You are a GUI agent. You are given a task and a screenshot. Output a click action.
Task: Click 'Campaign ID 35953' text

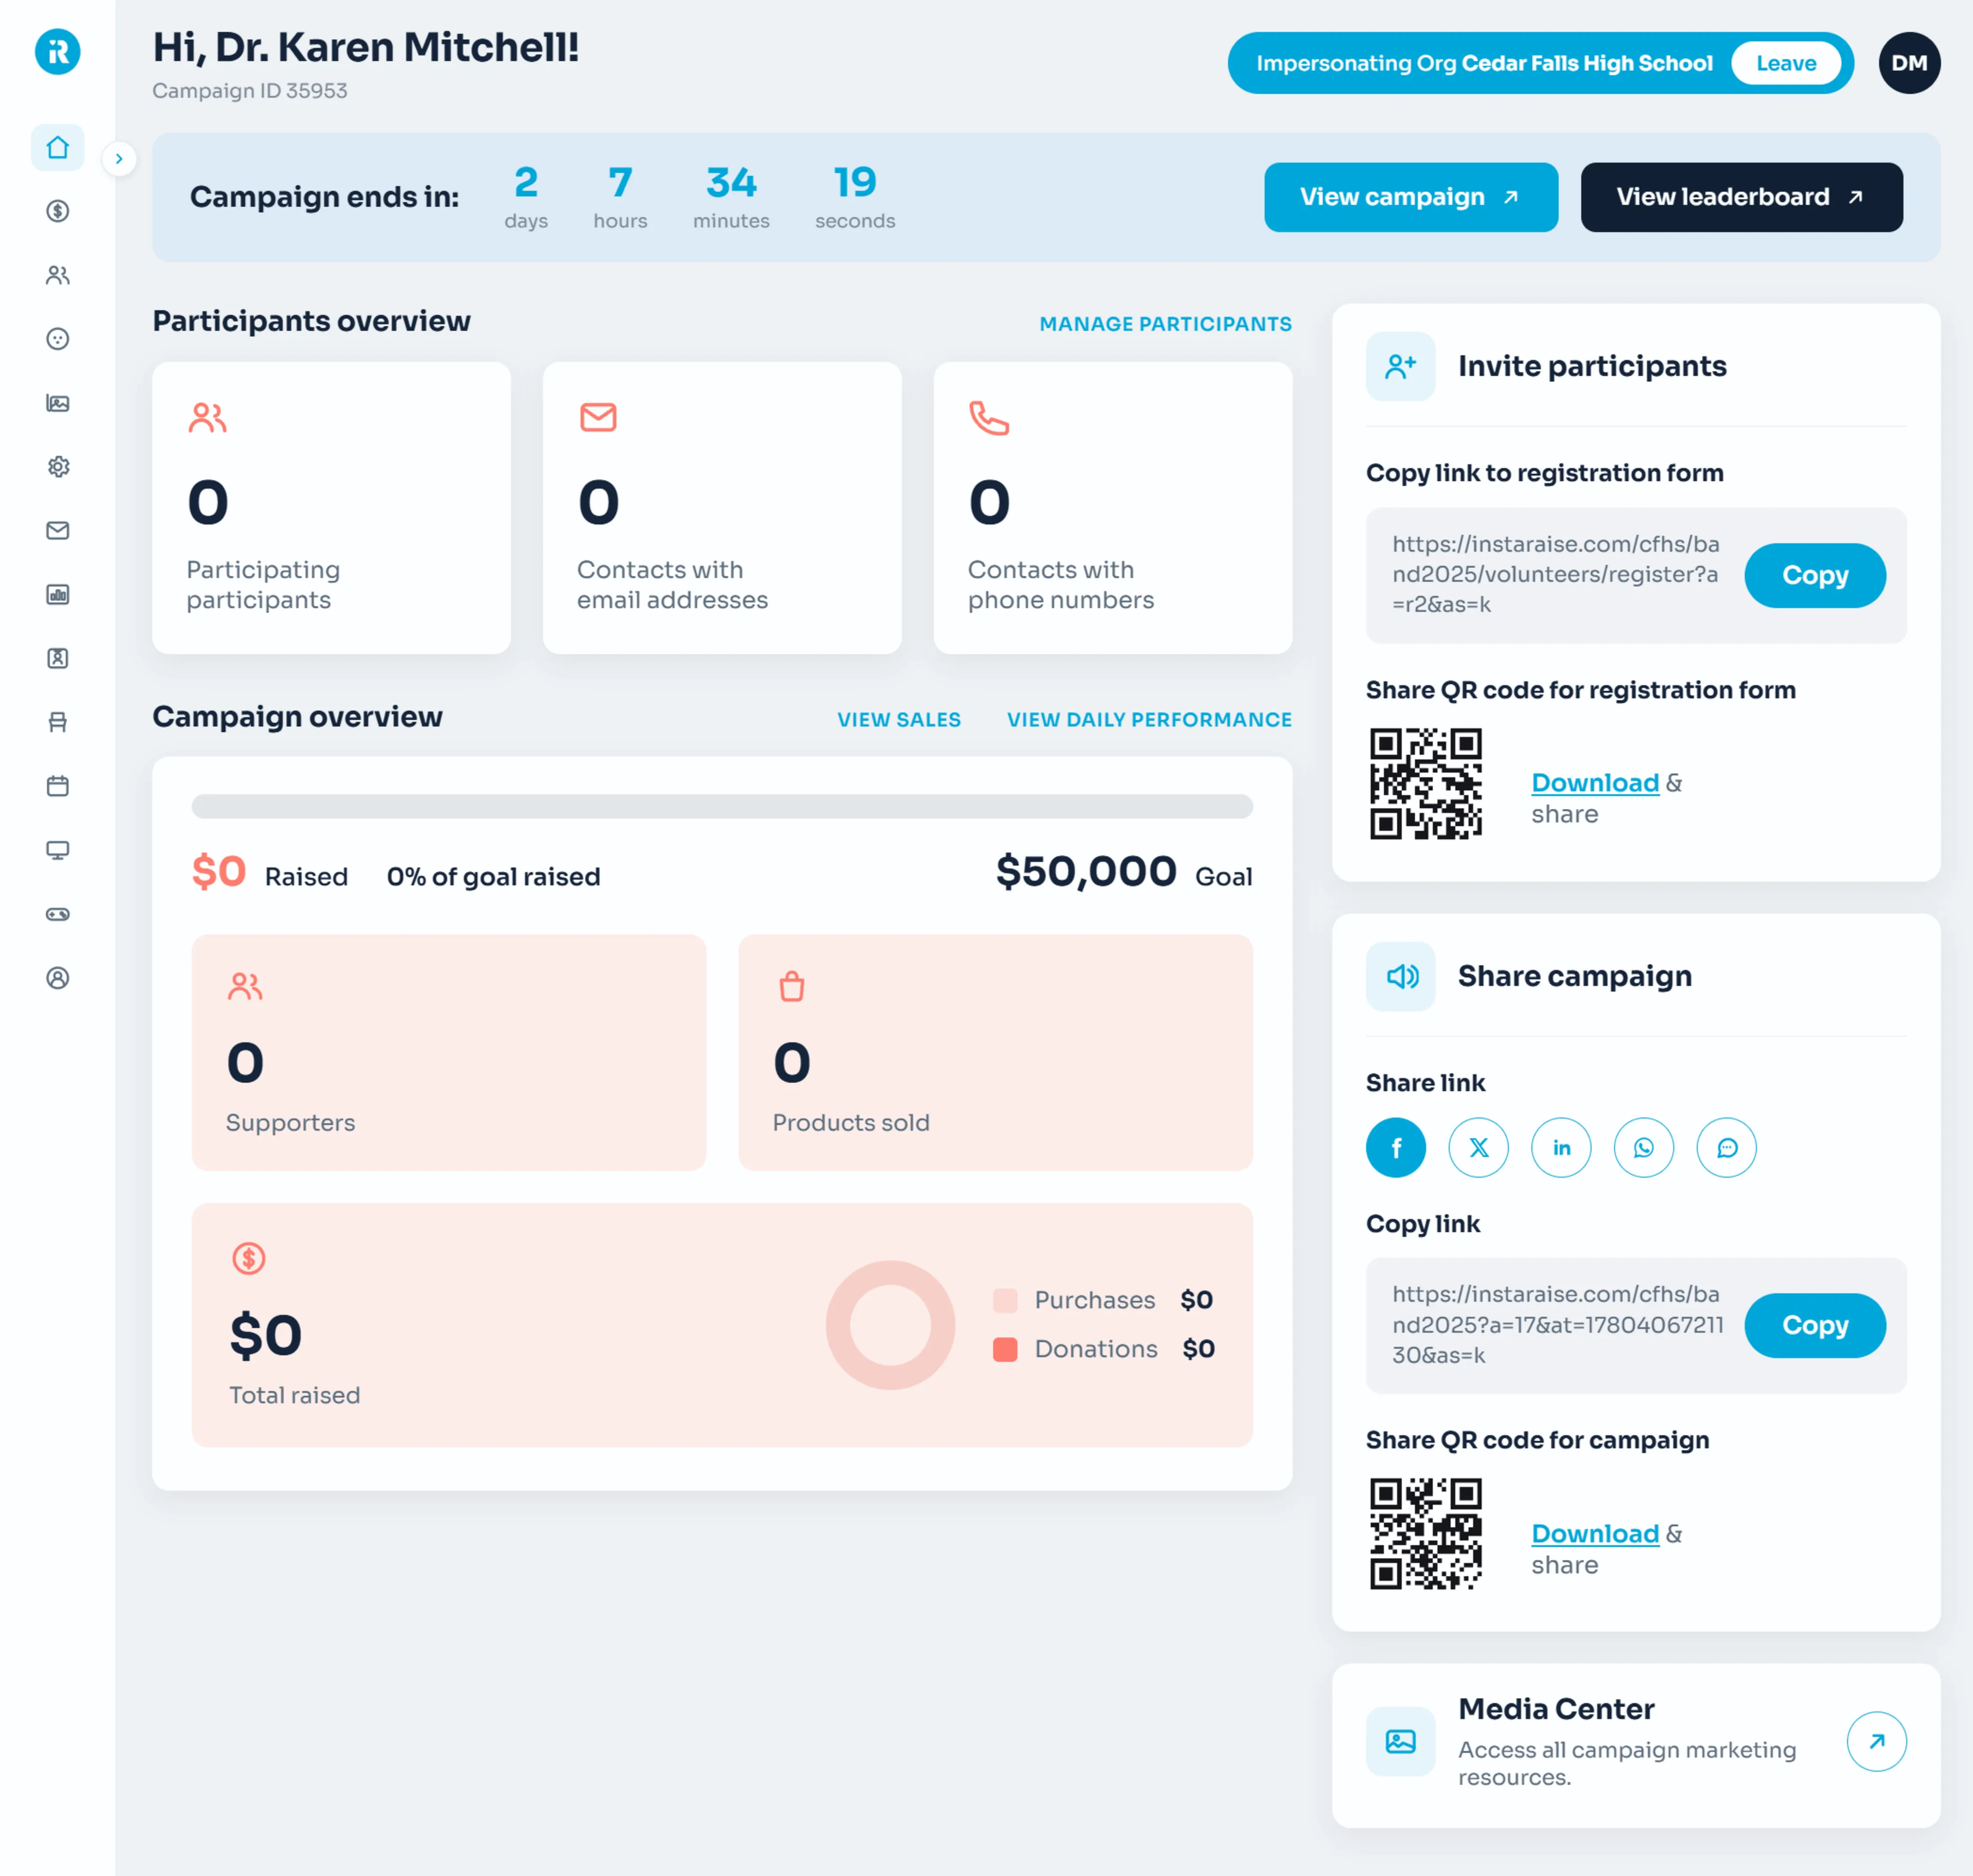[250, 90]
